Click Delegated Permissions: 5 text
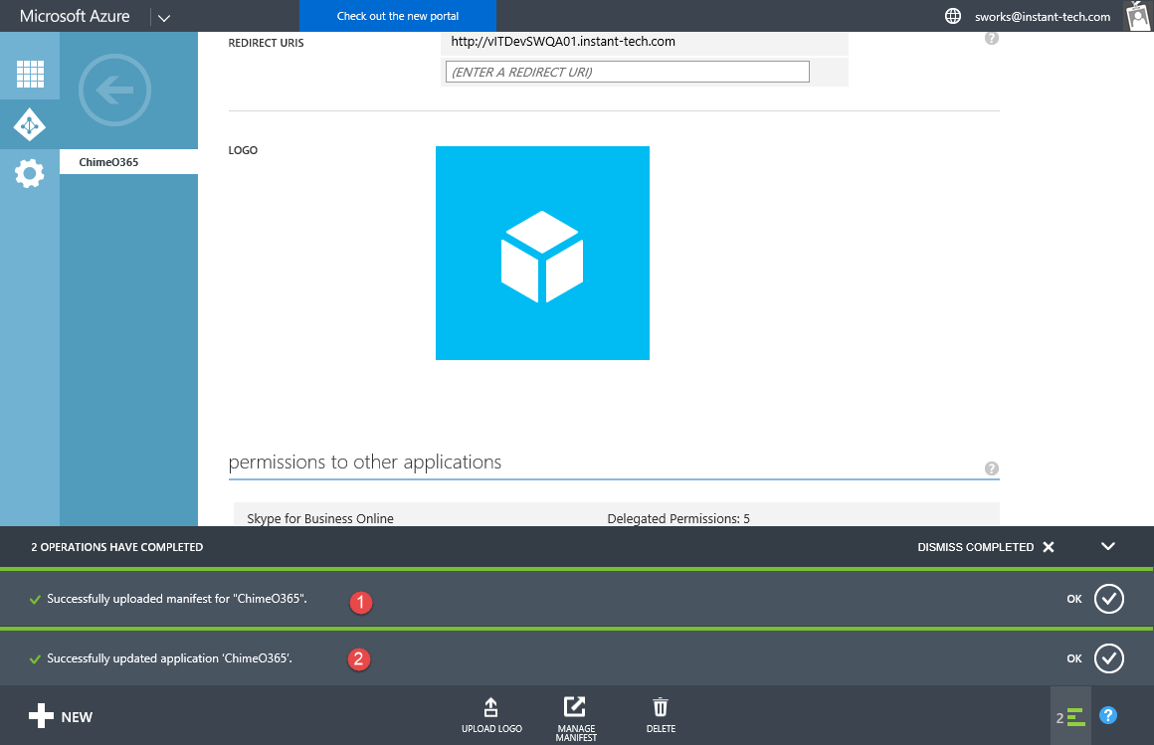1154x745 pixels. (678, 518)
